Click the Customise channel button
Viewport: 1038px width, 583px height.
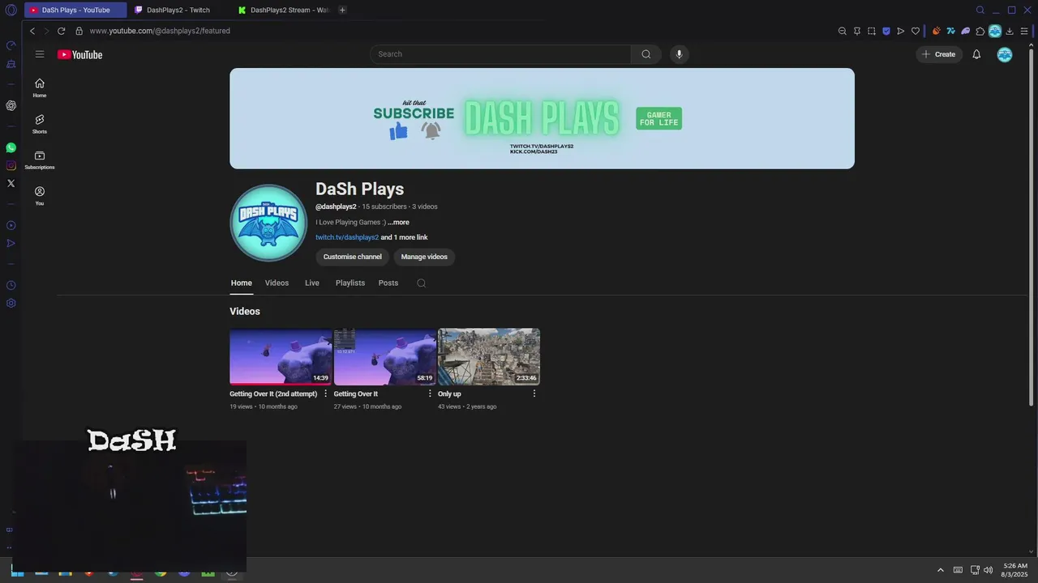pyautogui.click(x=353, y=257)
